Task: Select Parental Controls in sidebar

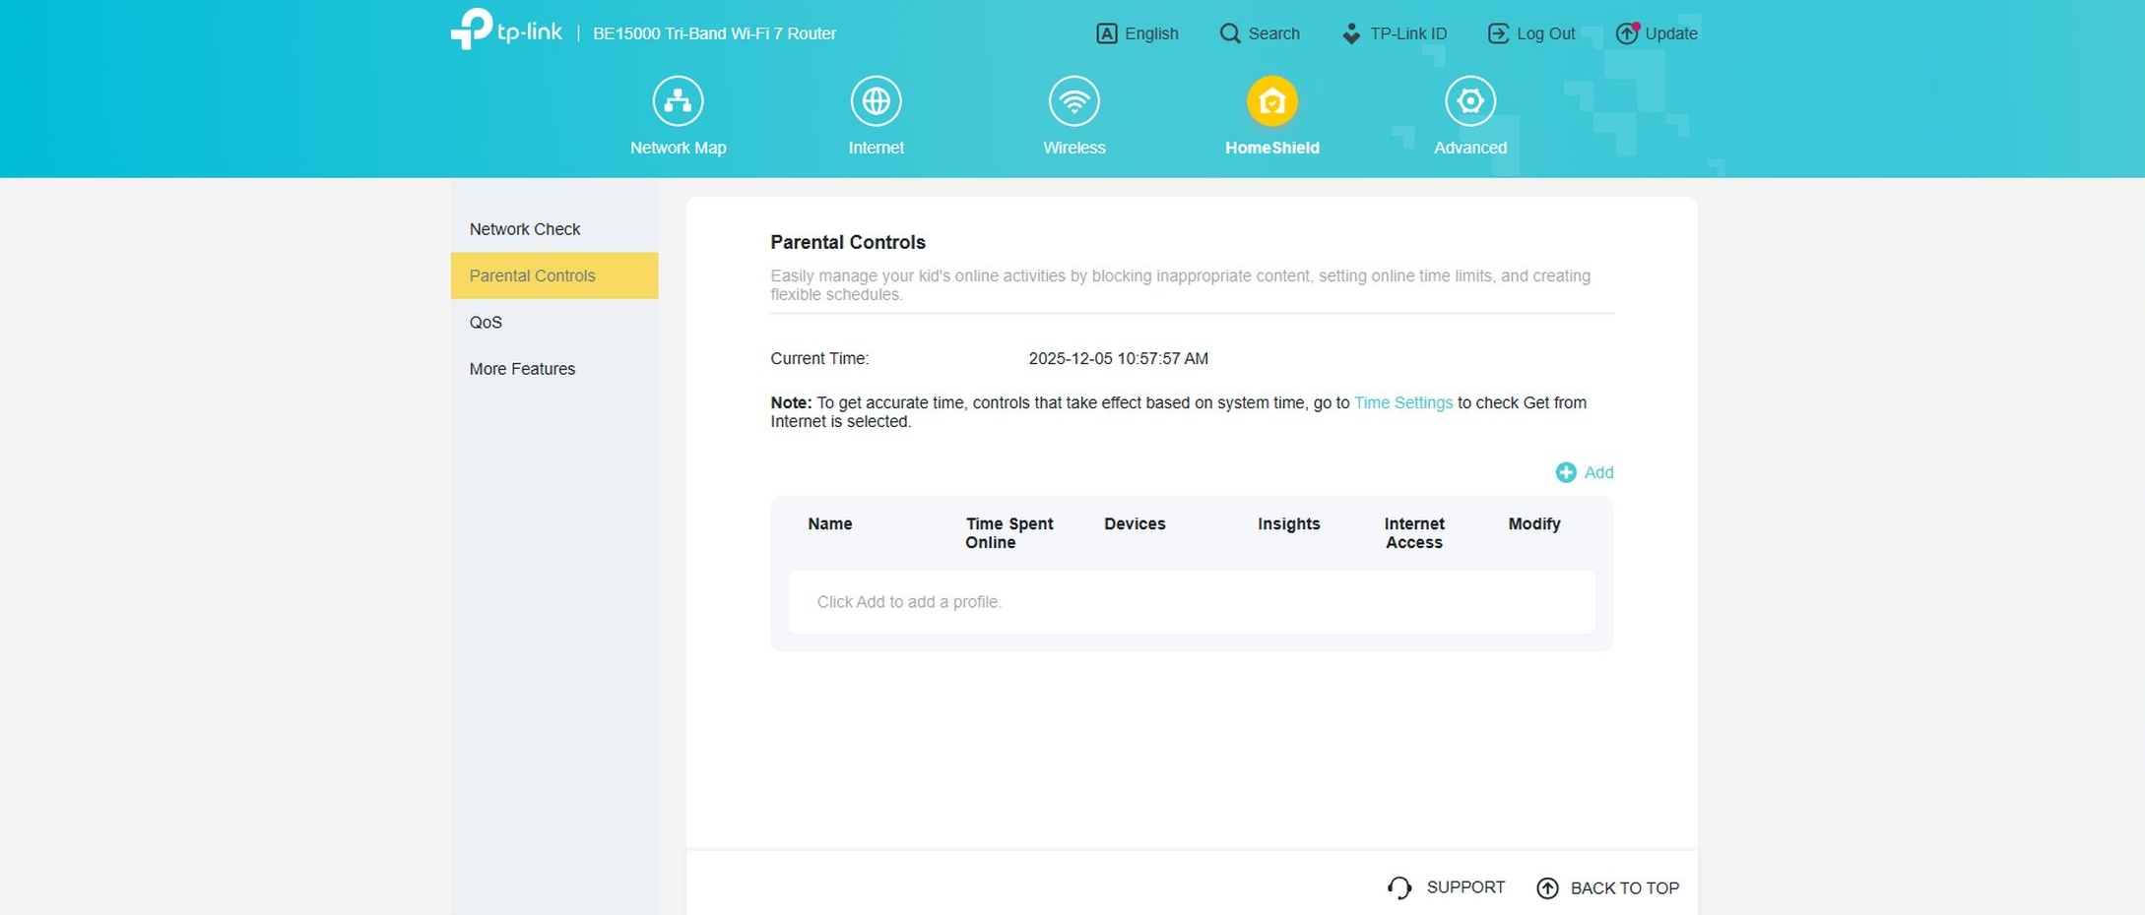Action: 533,275
